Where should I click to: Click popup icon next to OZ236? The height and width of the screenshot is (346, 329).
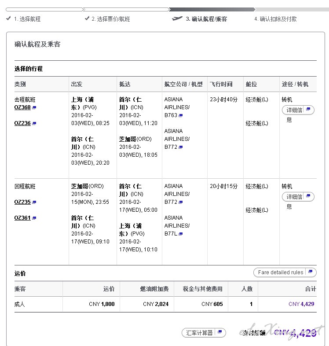pos(34,123)
